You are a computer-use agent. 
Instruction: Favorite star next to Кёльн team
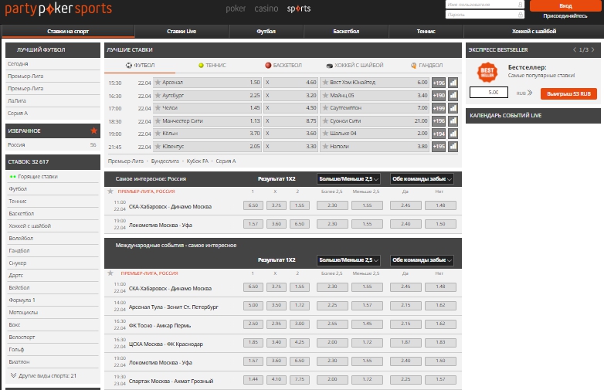pos(158,133)
